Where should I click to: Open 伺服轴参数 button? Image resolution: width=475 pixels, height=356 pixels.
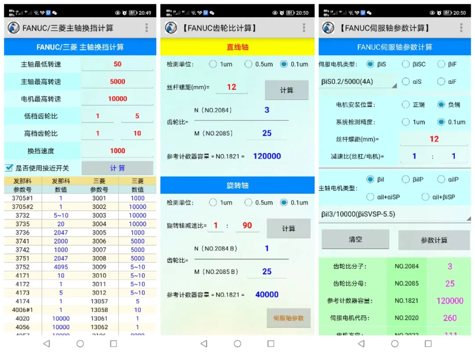(x=289, y=318)
